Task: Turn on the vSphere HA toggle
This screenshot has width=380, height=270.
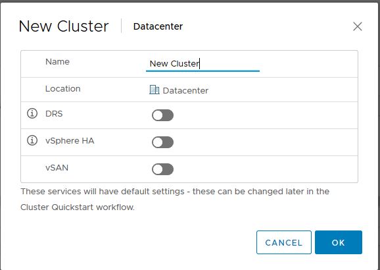Action: 162,142
